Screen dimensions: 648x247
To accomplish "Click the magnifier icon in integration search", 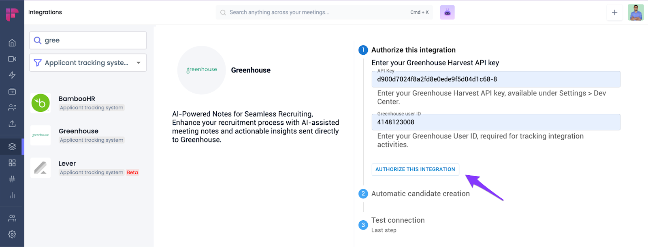I will point(38,40).
